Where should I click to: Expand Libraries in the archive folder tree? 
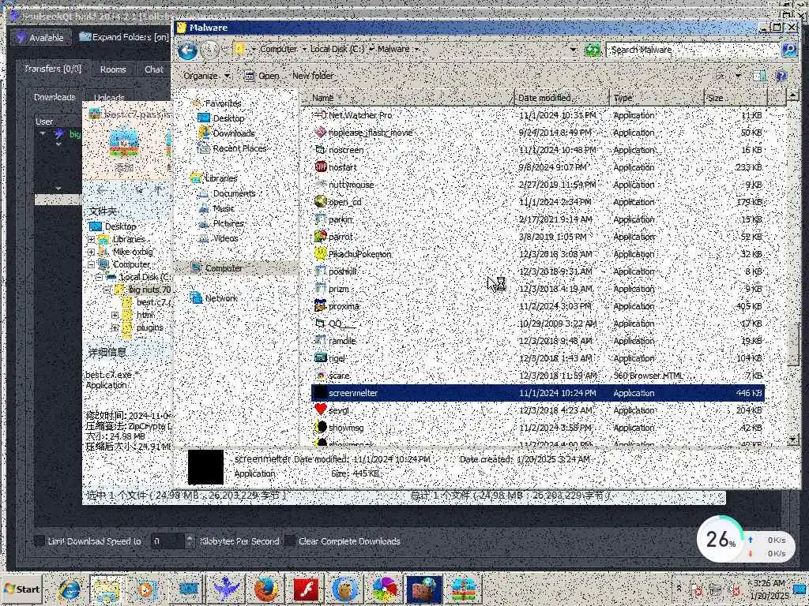92,240
